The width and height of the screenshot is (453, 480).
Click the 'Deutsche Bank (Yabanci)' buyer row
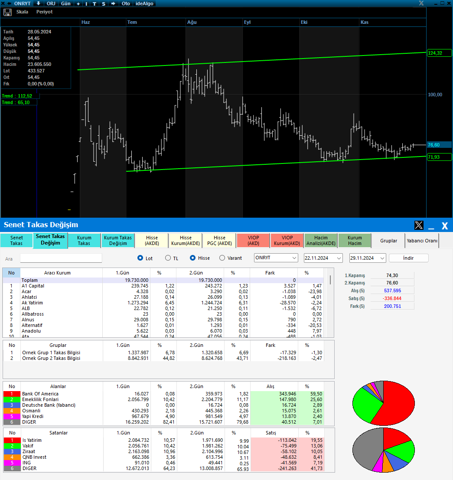pos(164,405)
